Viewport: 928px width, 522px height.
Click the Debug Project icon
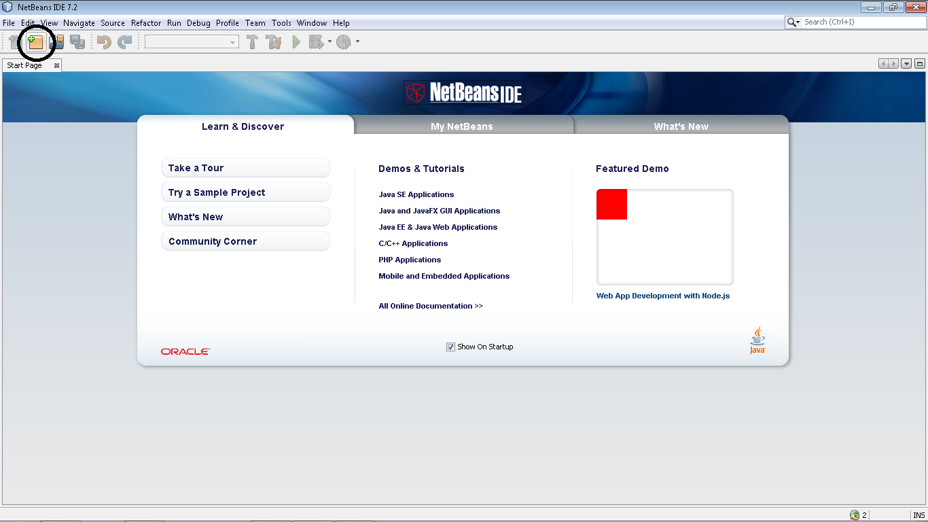point(316,42)
